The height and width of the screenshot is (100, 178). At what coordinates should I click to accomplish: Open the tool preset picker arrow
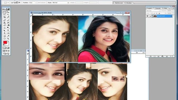tap(8, 2)
